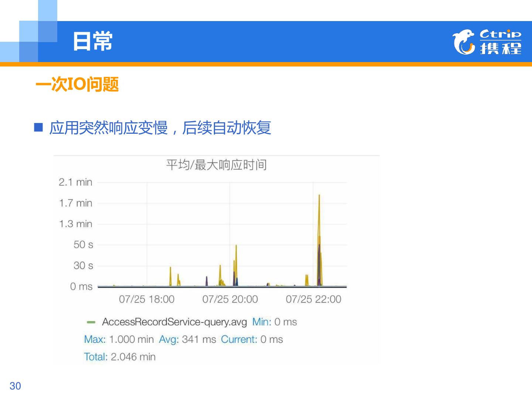This screenshot has width=532, height=399.
Task: Click the 07/25 22:00 time label
Action: click(314, 299)
